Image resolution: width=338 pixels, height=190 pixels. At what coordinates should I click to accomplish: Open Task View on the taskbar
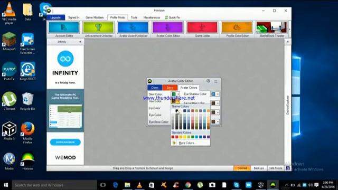coord(103,185)
